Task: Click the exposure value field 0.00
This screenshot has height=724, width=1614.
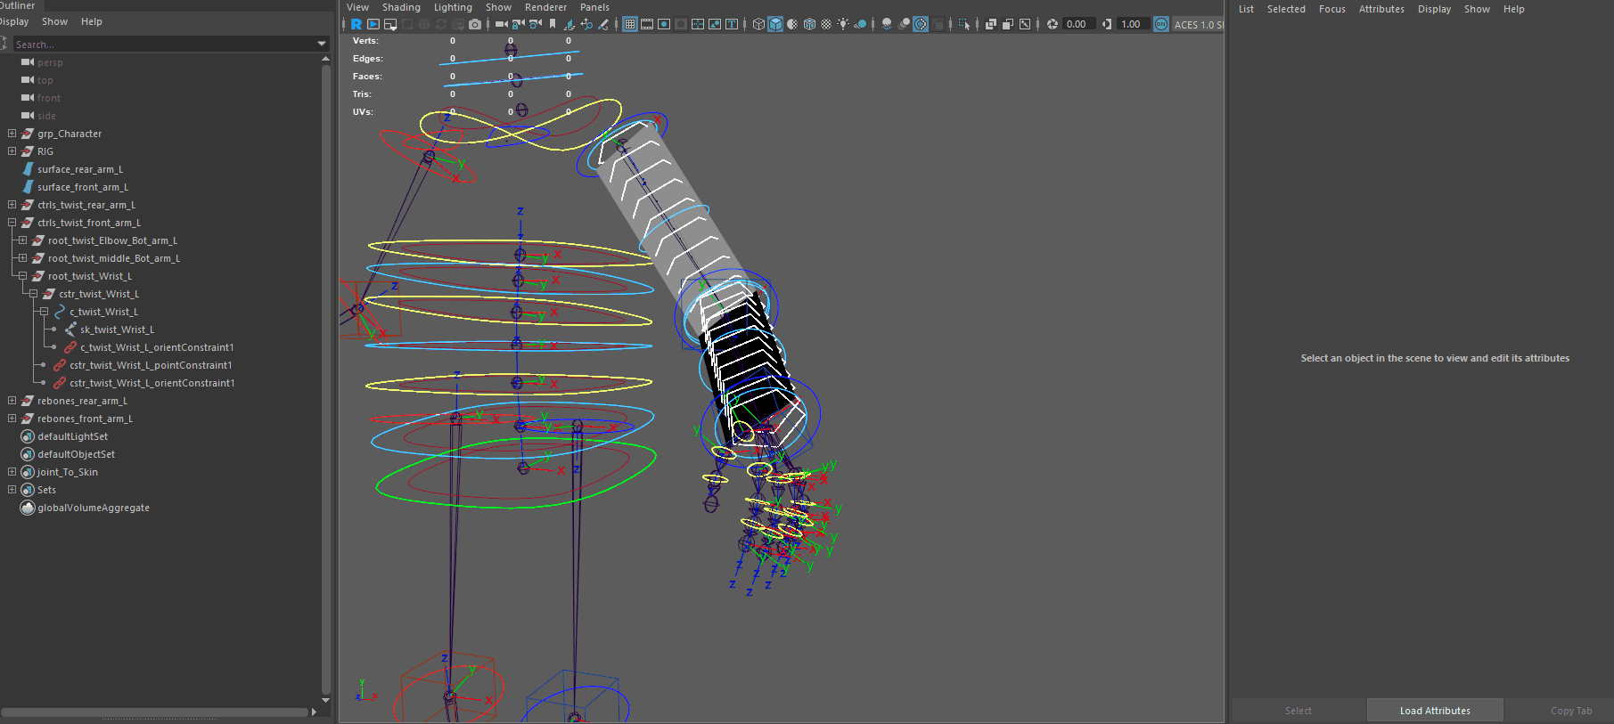Action: (1077, 24)
